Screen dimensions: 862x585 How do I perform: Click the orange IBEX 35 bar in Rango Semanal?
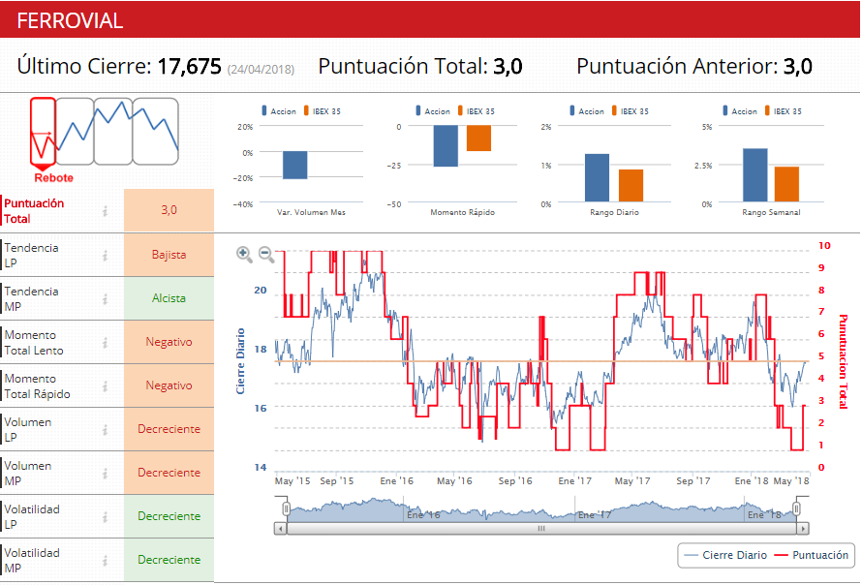coord(786,184)
